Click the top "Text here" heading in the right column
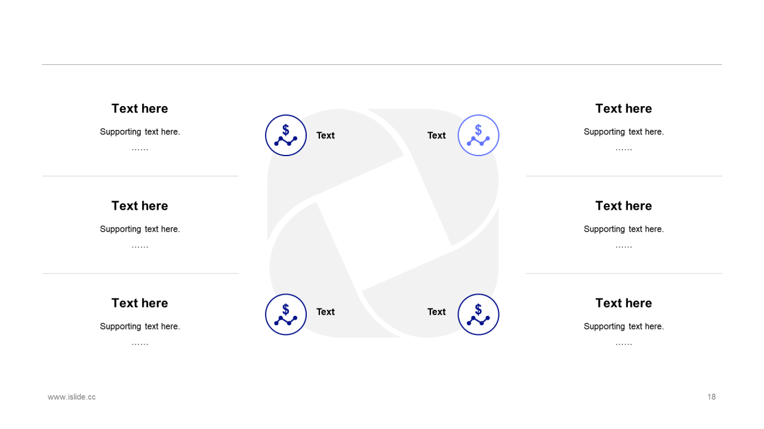The image size is (764, 429). click(x=624, y=108)
